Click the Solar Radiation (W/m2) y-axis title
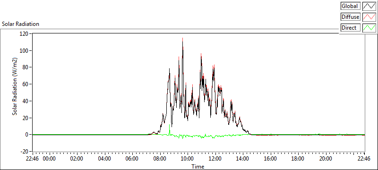The width and height of the screenshot is (378, 170). [15, 87]
